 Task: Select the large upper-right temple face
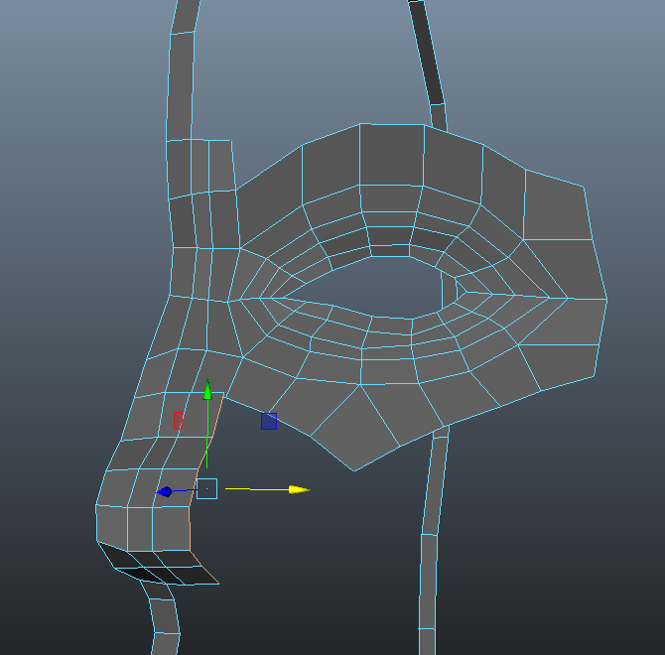558,210
